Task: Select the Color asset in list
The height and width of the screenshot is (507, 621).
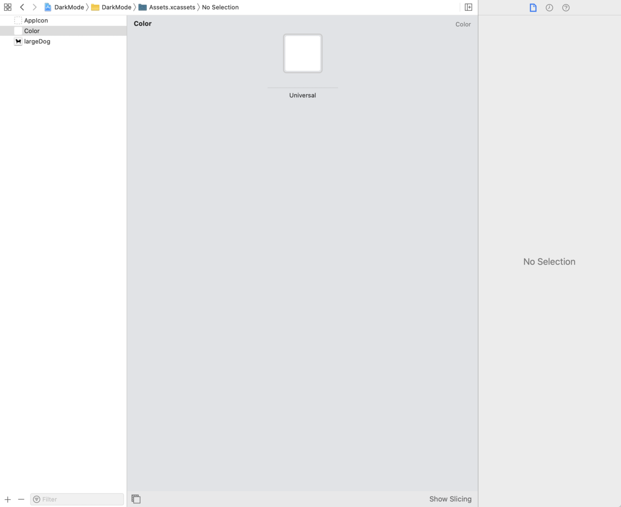Action: [x=63, y=31]
